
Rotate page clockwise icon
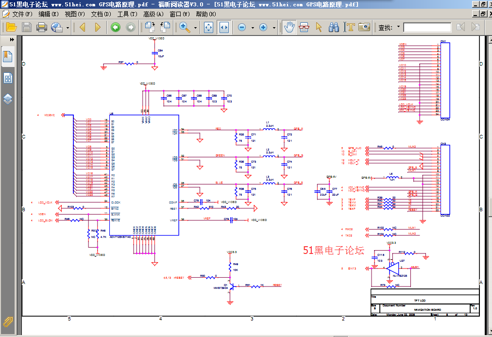150,27
